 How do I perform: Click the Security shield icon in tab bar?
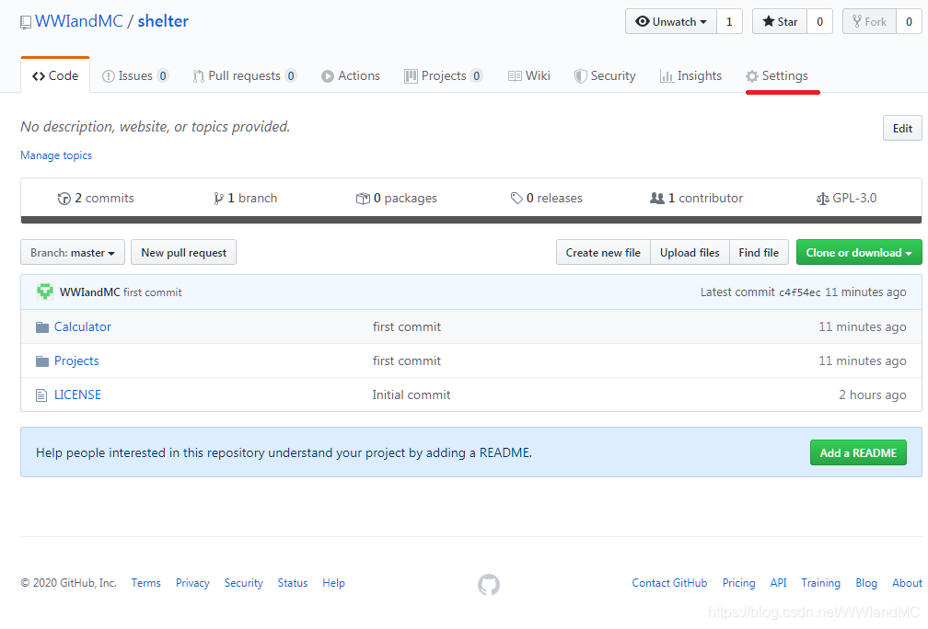point(581,76)
